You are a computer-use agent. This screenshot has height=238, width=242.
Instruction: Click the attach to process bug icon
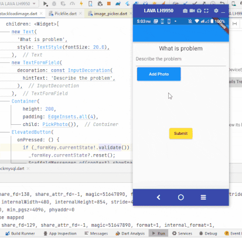point(100,4)
